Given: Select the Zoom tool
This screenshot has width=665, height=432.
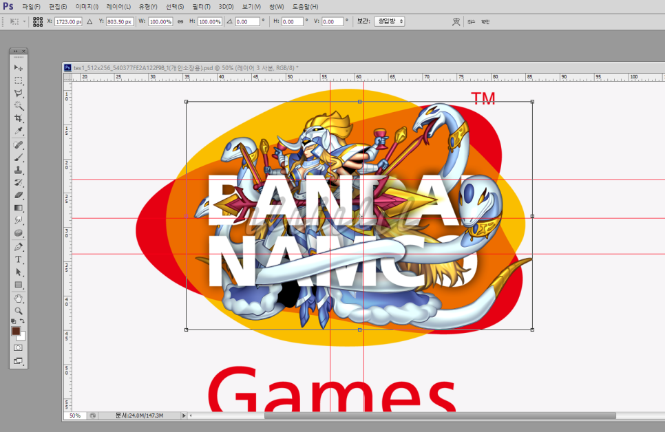Looking at the screenshot, I should (18, 311).
